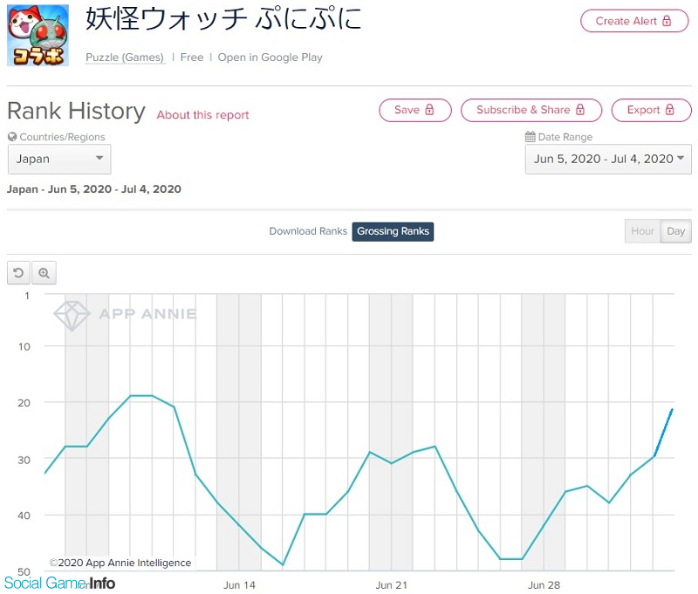Click the Subscribe & Share button
The height and width of the screenshot is (594, 698).
coord(531,110)
